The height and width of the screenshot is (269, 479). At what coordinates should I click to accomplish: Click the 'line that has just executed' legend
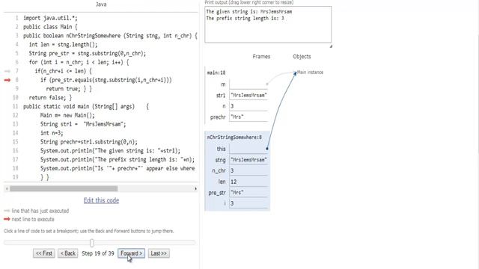[x=40, y=211]
